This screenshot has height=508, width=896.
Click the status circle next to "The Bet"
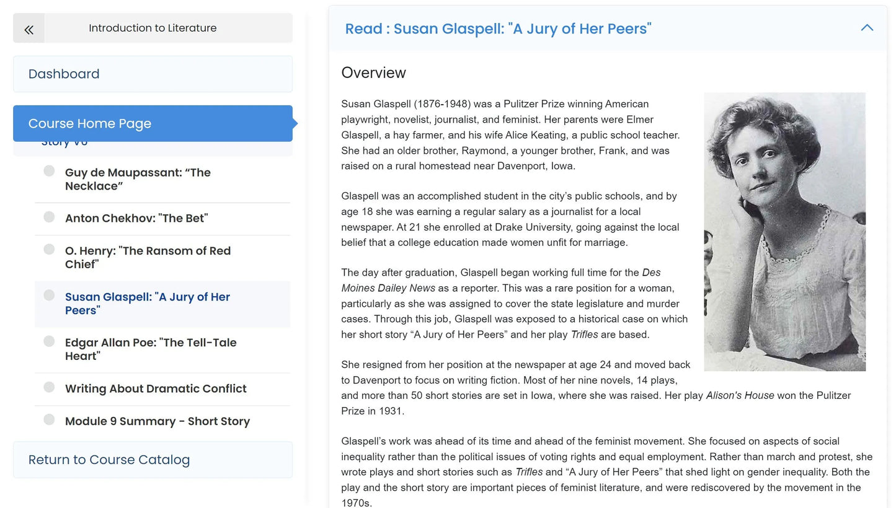pos(49,217)
